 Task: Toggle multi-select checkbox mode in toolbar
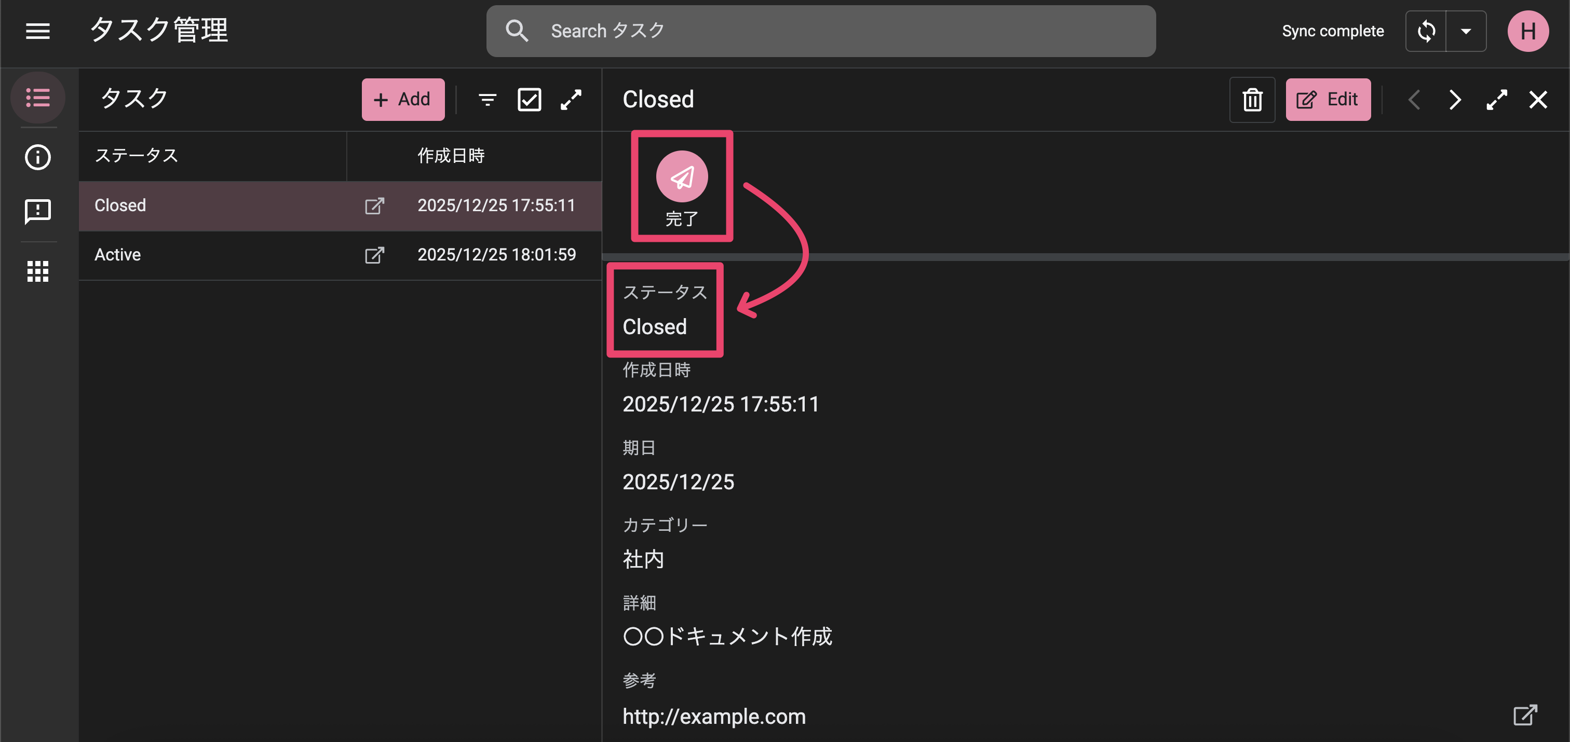click(529, 99)
